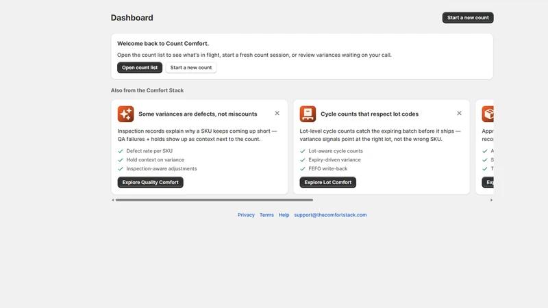Click the horizontal scrollbar thumb under cards
The height and width of the screenshot is (308, 548).
pos(214,200)
